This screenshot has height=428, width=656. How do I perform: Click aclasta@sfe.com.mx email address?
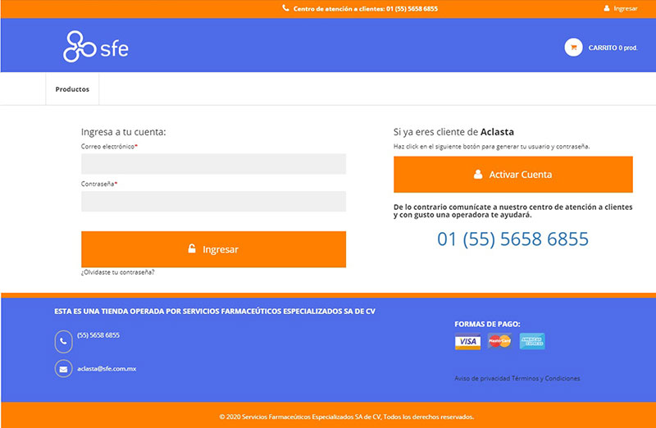[x=107, y=369]
